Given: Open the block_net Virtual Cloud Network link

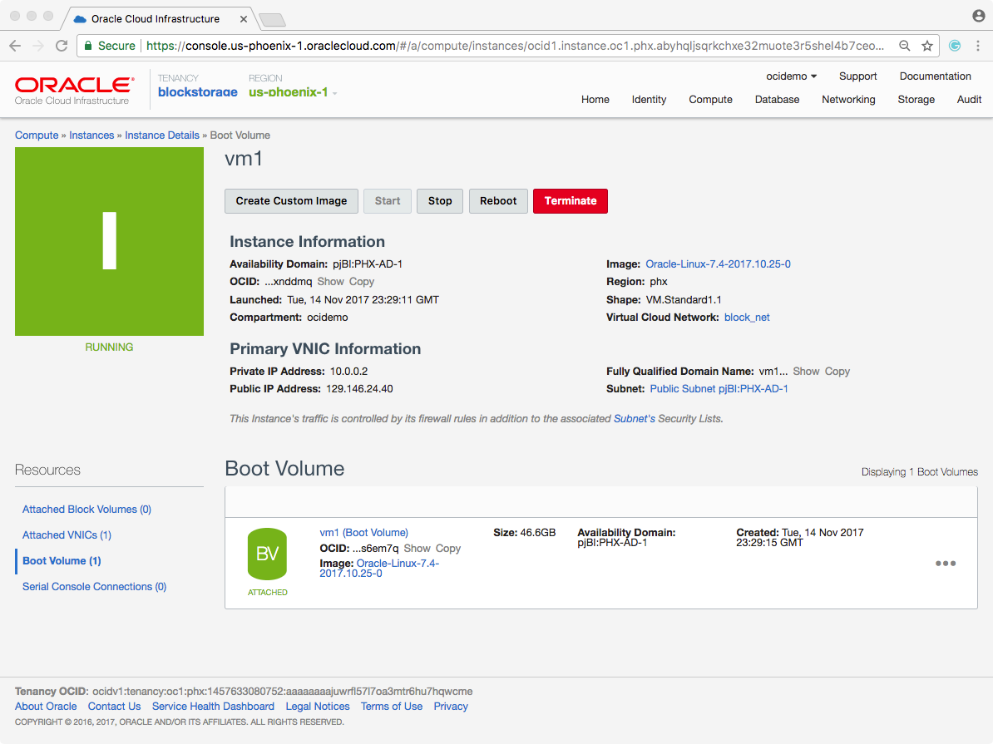Looking at the screenshot, I should click(x=747, y=317).
